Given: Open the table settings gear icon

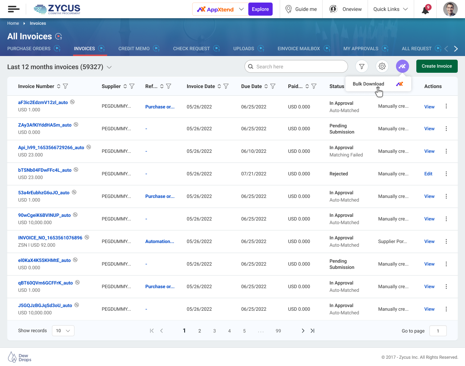Looking at the screenshot, I should click(x=382, y=67).
